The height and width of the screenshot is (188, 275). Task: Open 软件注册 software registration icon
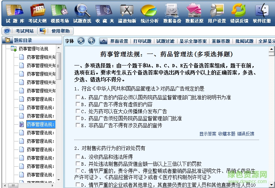(262, 11)
